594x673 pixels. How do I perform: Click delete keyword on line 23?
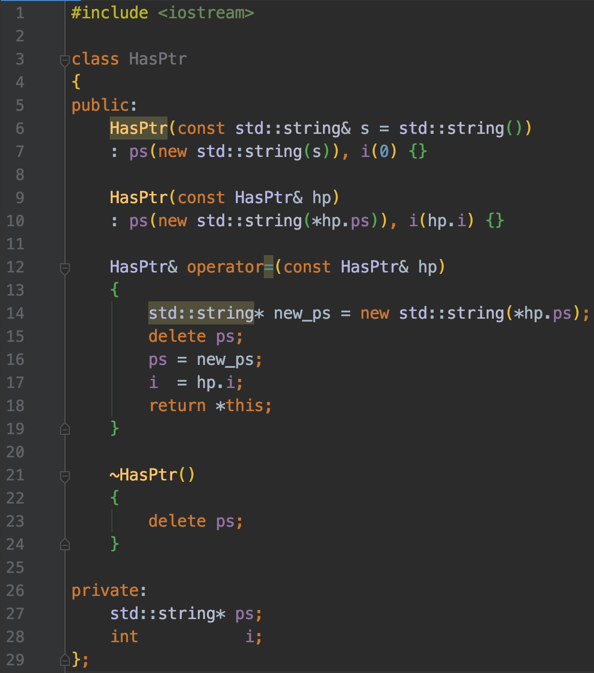[x=177, y=521]
